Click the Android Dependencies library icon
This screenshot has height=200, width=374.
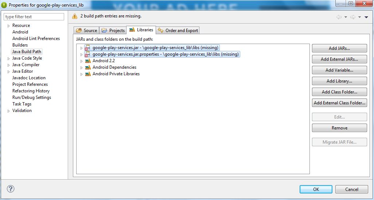click(x=88, y=67)
